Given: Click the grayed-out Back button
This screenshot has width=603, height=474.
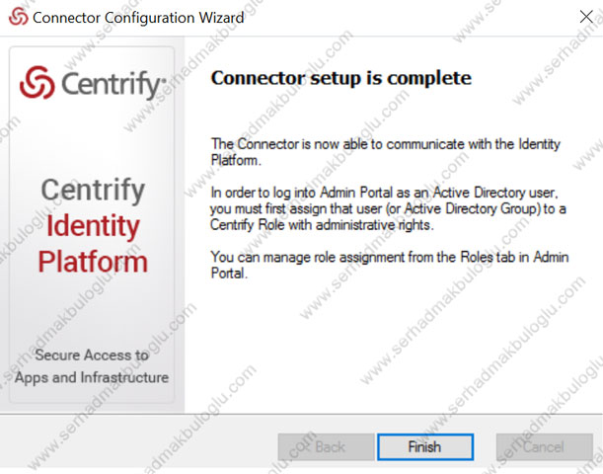Looking at the screenshot, I should coord(326,447).
